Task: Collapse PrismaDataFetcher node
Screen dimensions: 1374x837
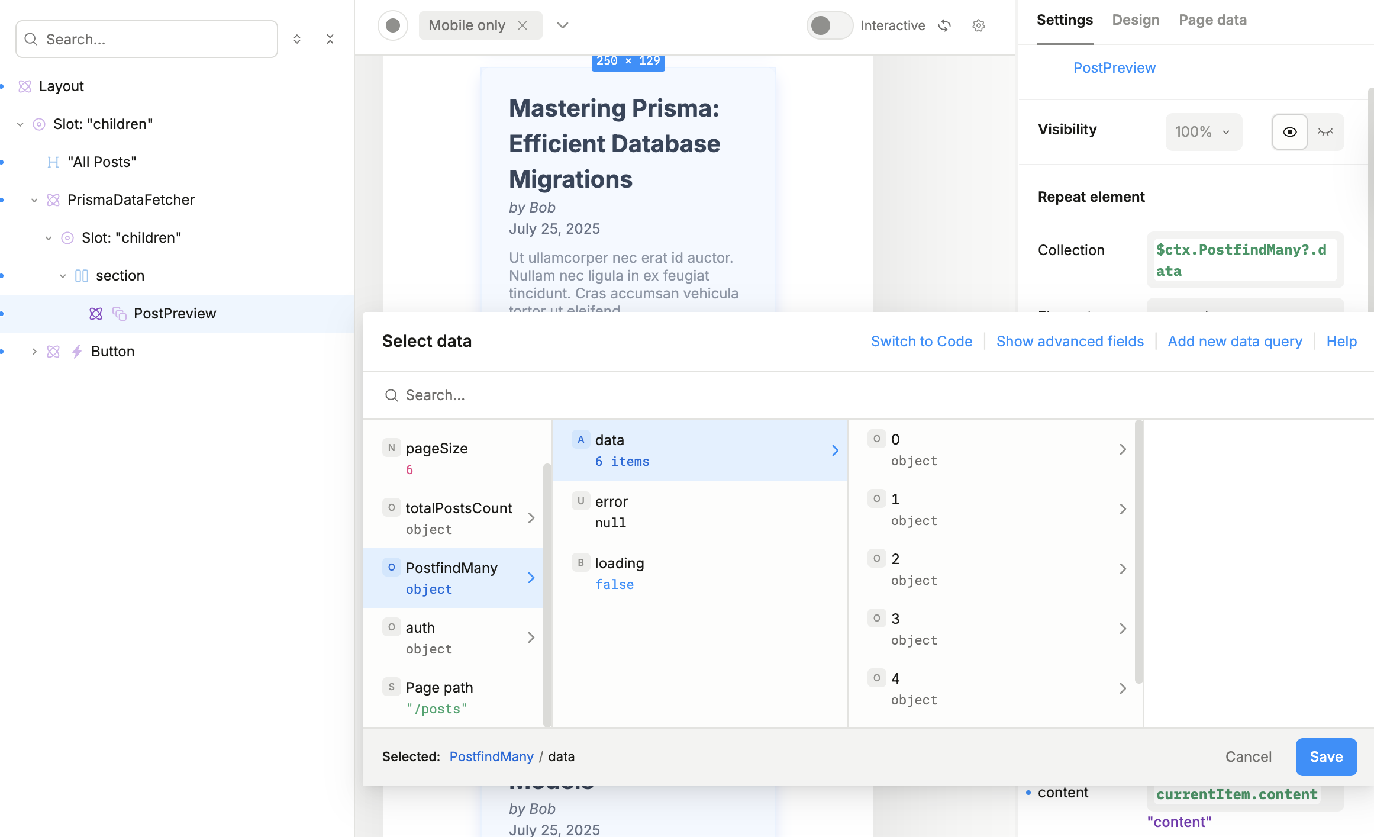Action: tap(34, 200)
